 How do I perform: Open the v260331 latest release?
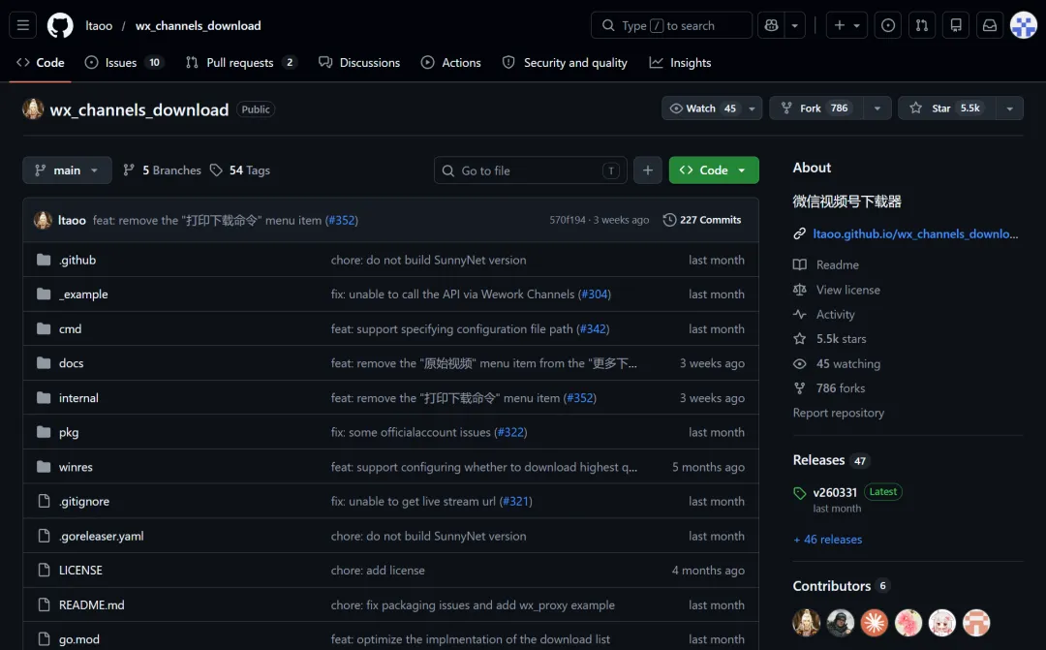[835, 492]
